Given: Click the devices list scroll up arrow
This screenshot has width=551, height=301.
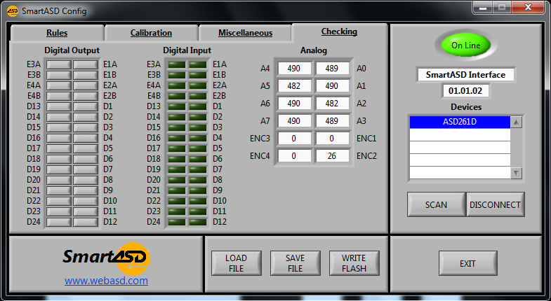Looking at the screenshot, I should coord(516,122).
